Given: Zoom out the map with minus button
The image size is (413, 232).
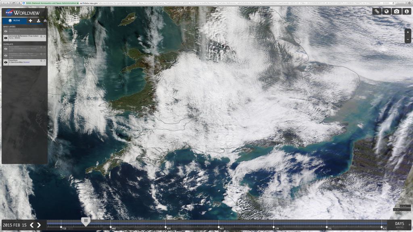Looking at the screenshot, I should coord(408,39).
